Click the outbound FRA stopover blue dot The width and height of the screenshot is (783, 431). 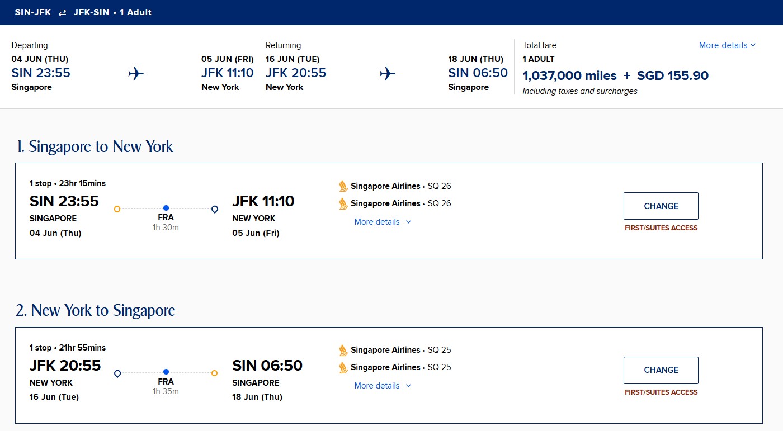166,208
